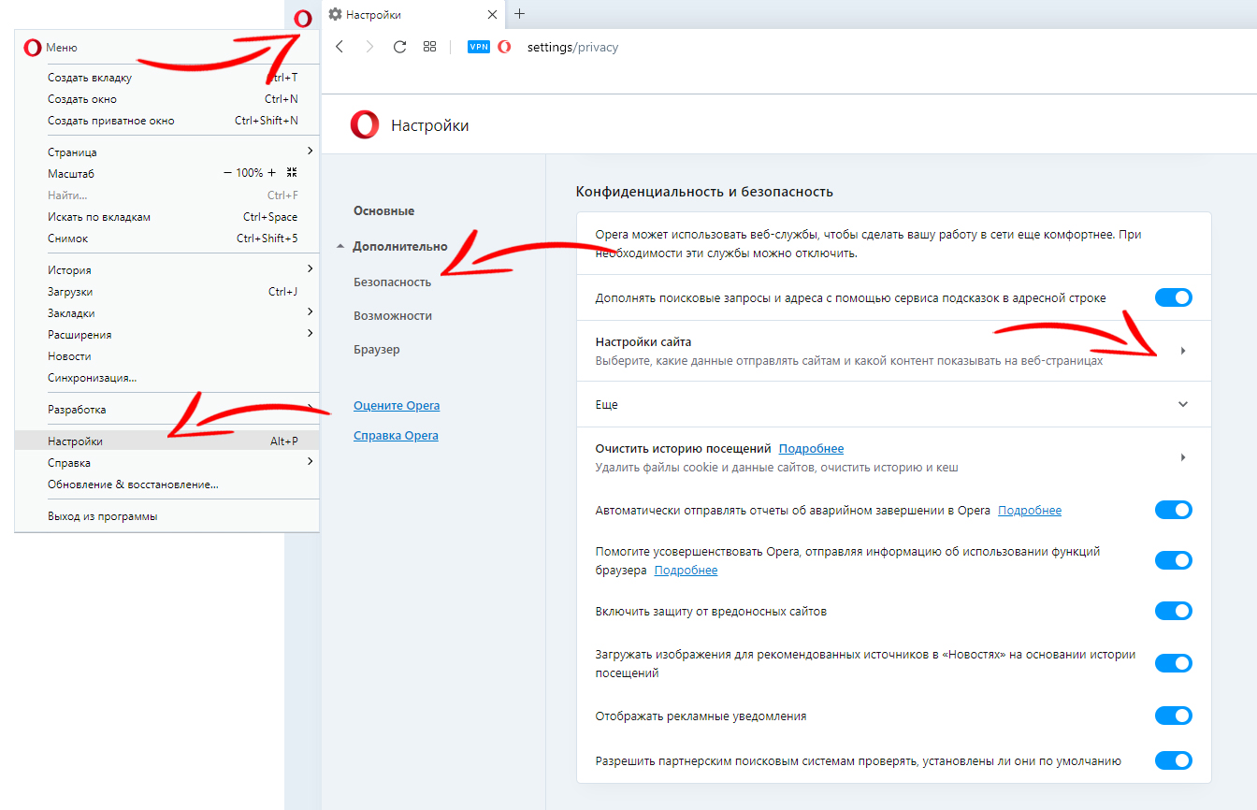Image resolution: width=1257 pixels, height=810 pixels.
Task: Disable feature usage info sending switch
Action: 1174,560
